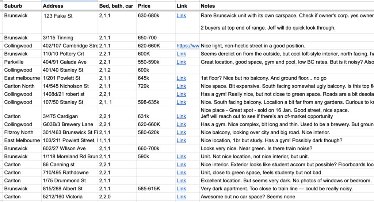Screen dimensions: 374x202
Task: Click the 729k price cell
Action: pyautogui.click(x=144, y=86)
